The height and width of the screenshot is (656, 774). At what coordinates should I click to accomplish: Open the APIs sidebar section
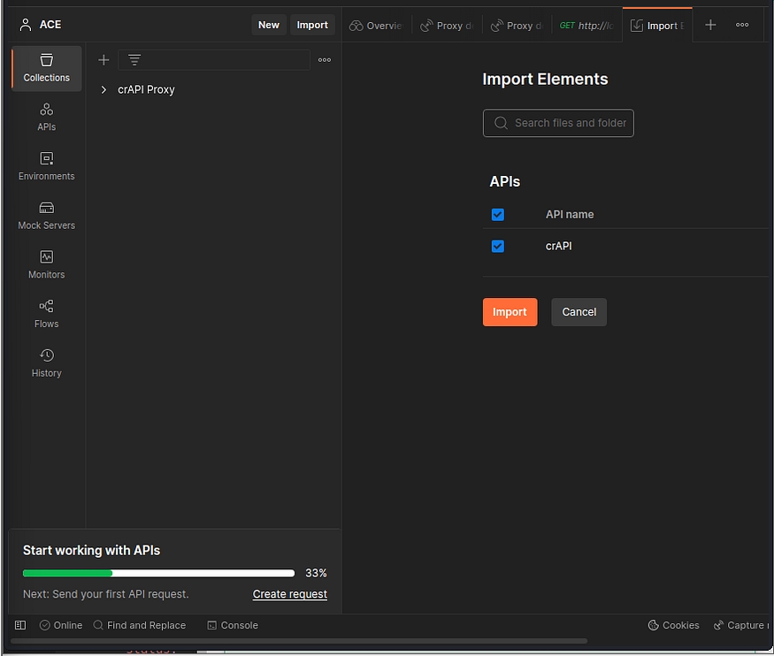coord(46,117)
